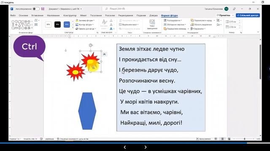The image size is (270, 151).
Task: Pick the oval shape in shapes gallery
Action: click(13, 21)
